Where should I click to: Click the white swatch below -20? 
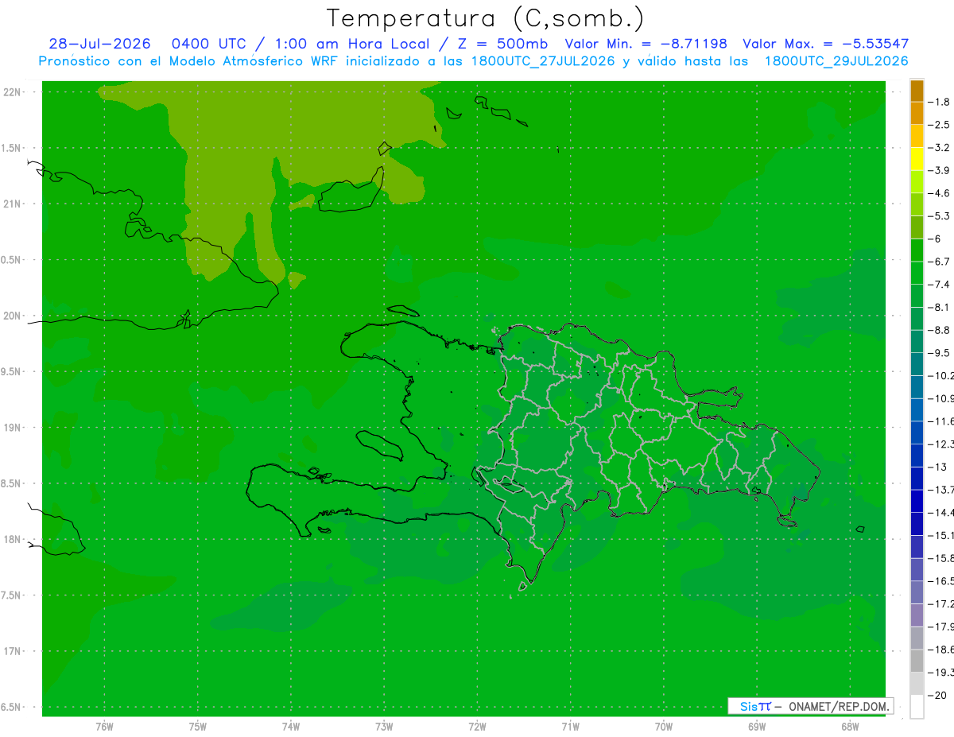[x=917, y=706]
